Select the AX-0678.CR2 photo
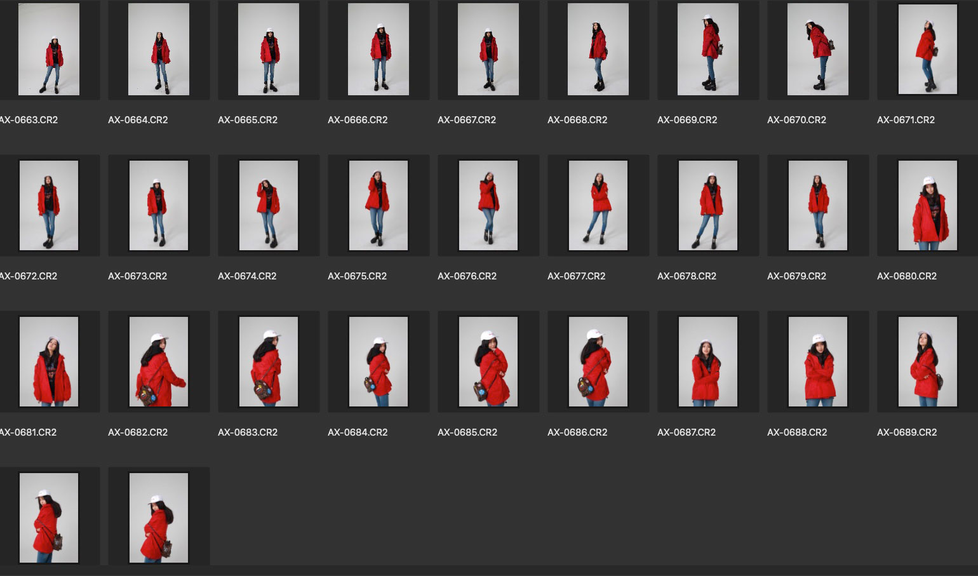 (708, 205)
